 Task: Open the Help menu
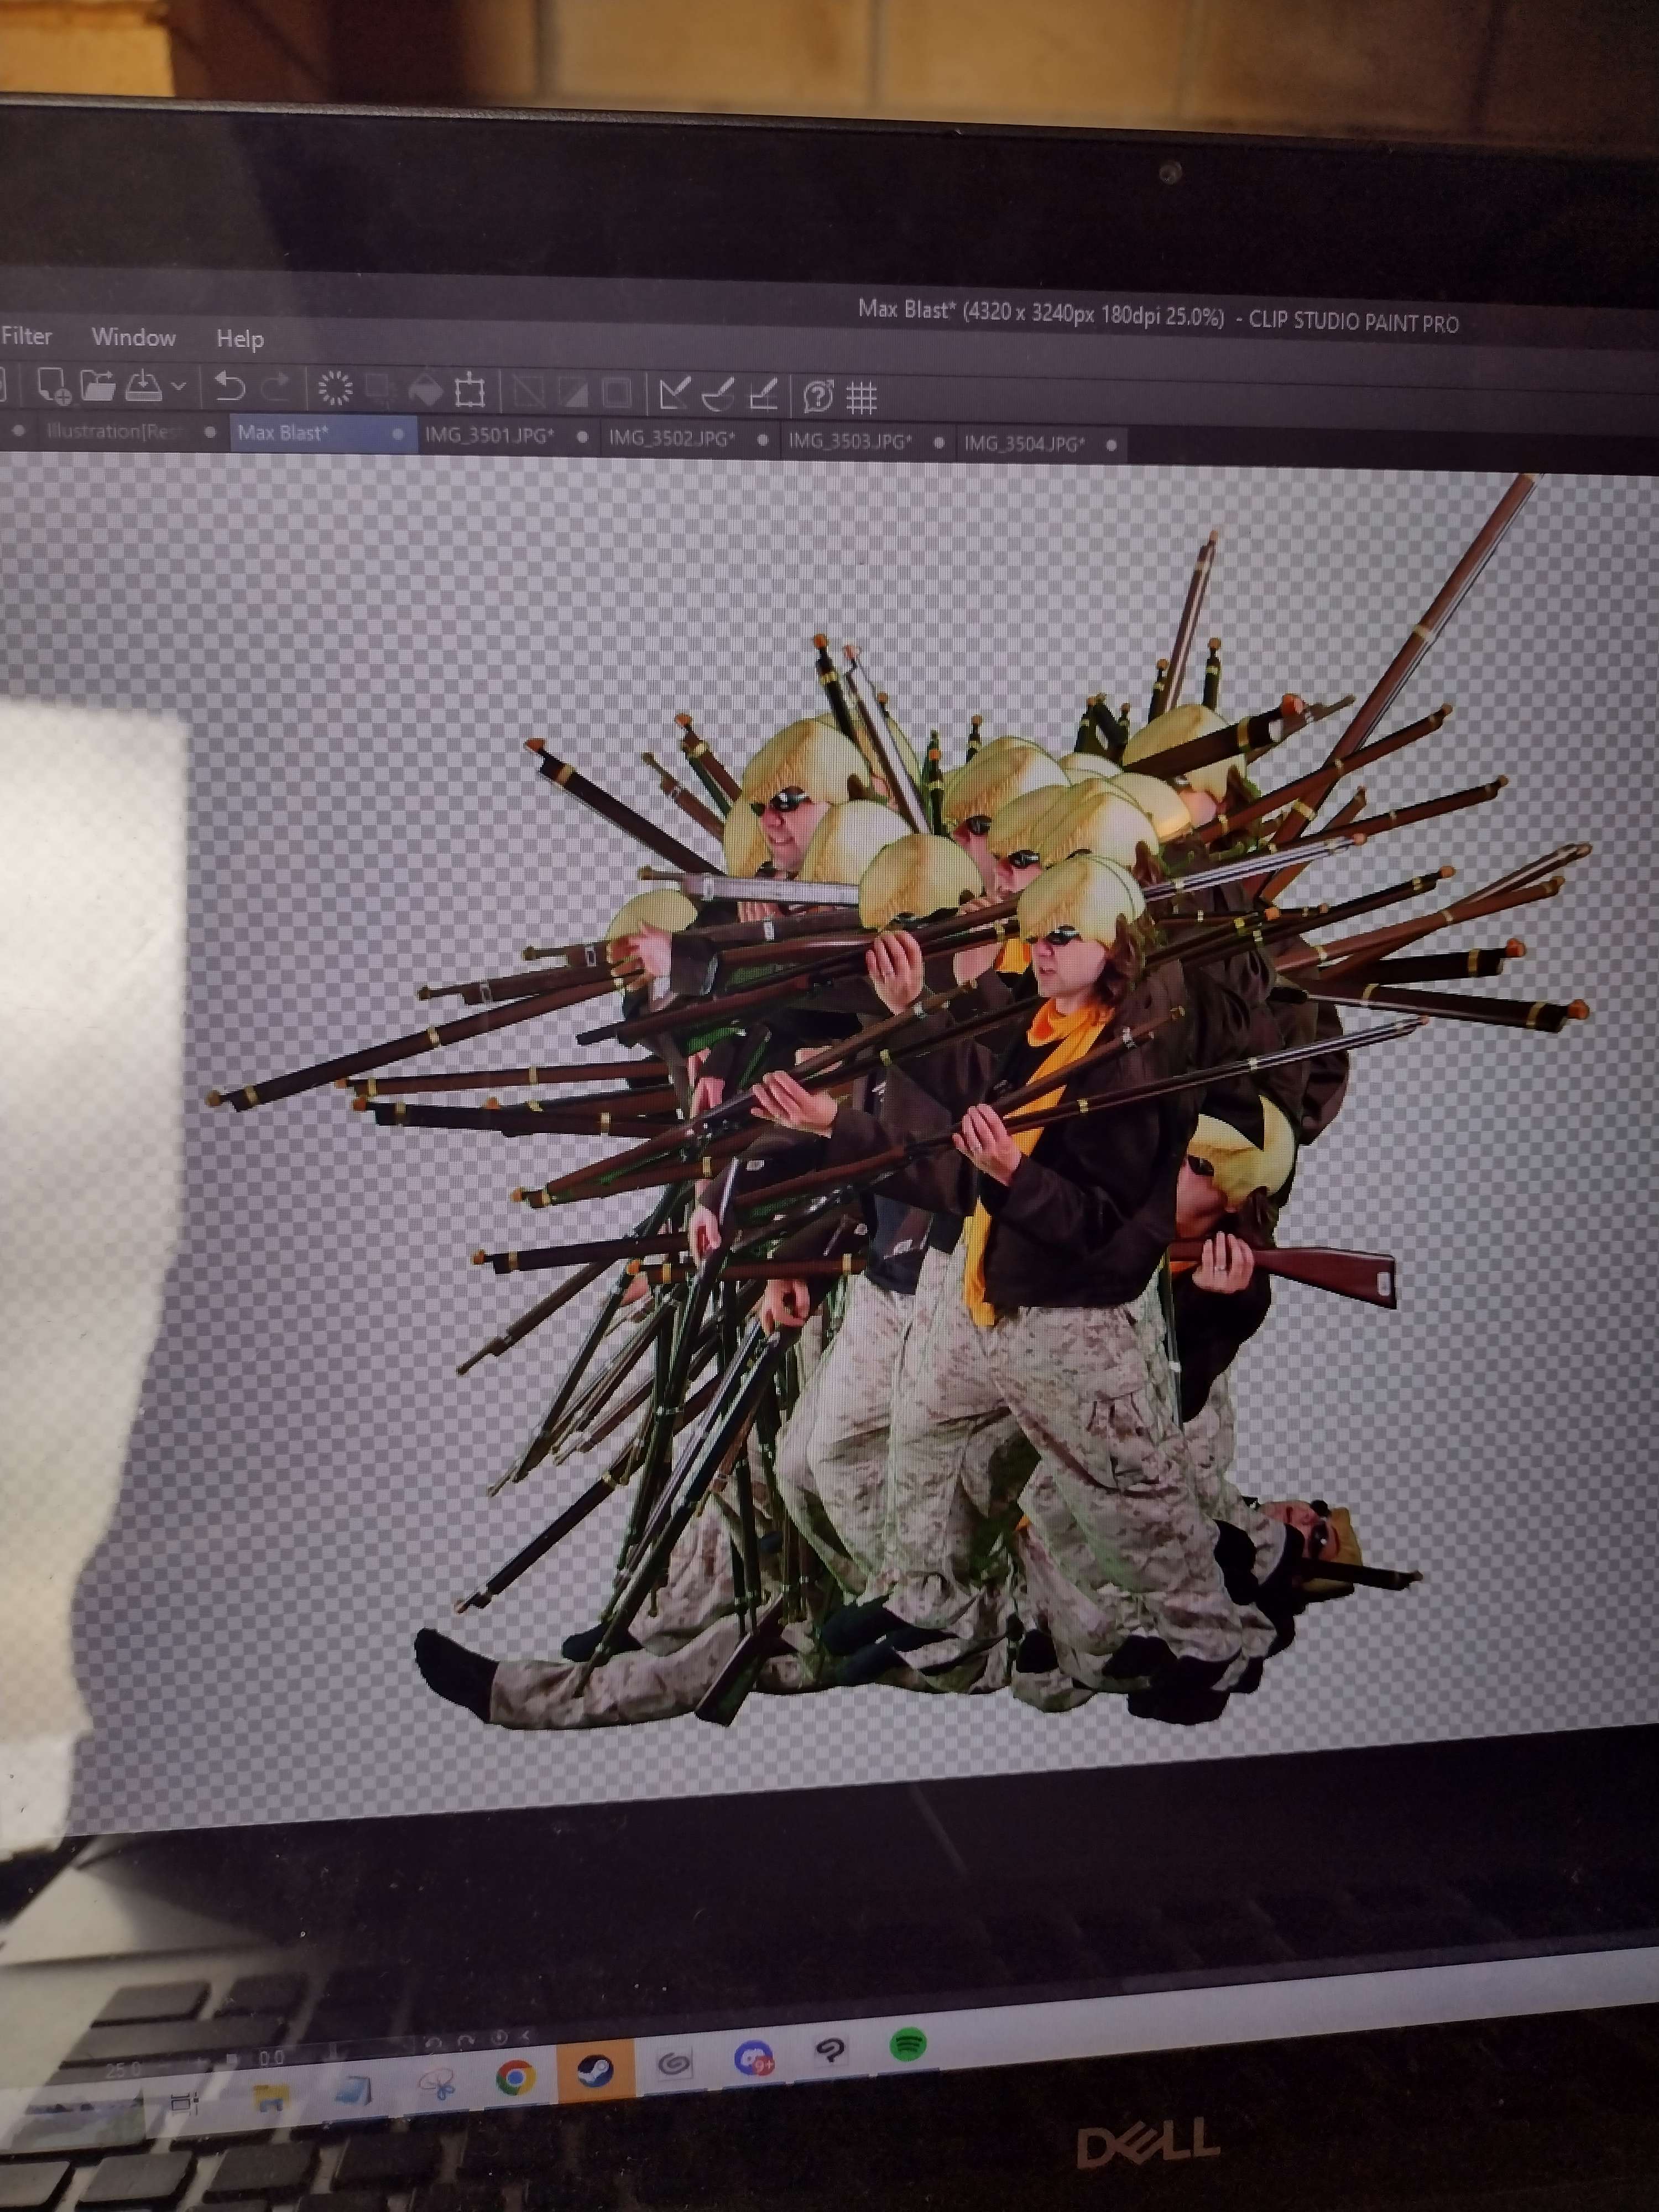[x=240, y=339]
